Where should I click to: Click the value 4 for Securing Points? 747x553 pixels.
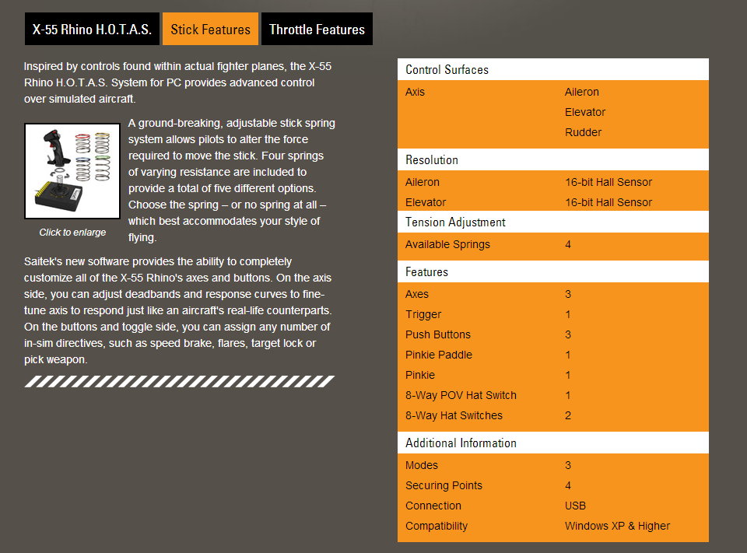coord(568,485)
